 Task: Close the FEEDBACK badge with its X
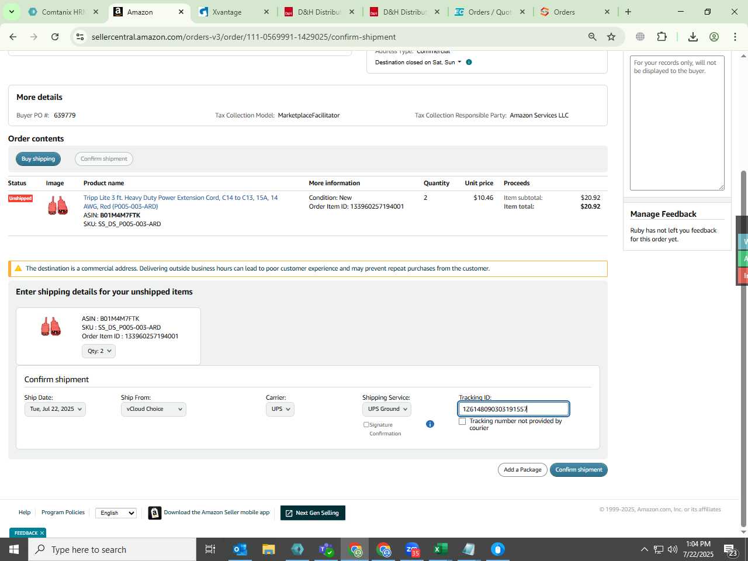42,533
